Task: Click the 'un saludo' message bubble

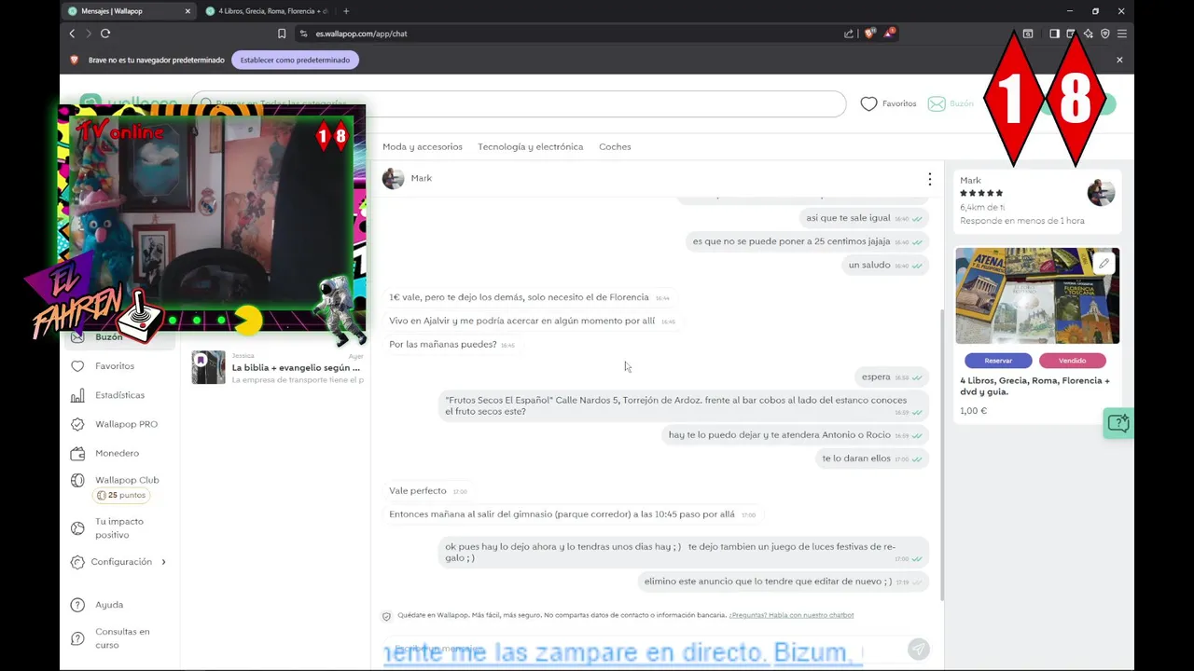Action: (884, 265)
